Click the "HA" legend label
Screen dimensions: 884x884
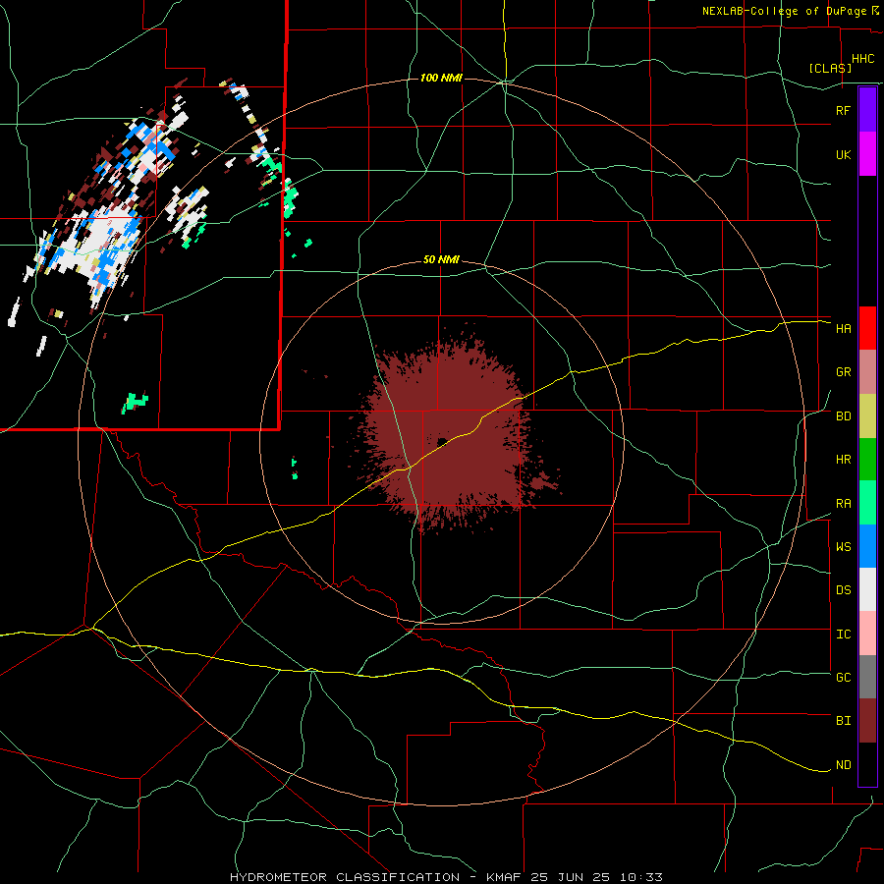(x=843, y=329)
